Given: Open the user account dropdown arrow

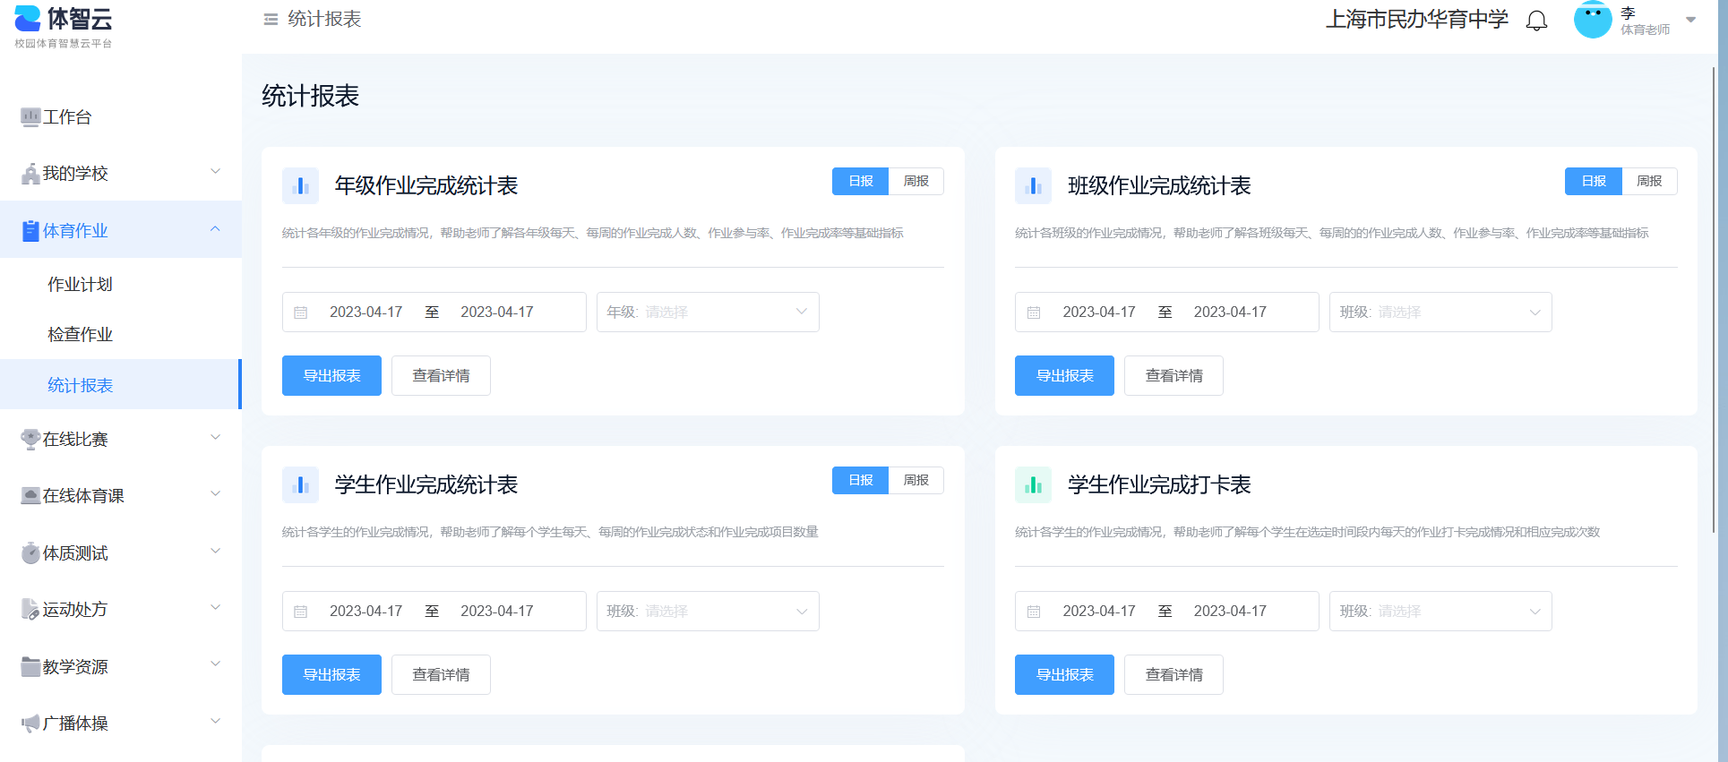Looking at the screenshot, I should [1690, 20].
